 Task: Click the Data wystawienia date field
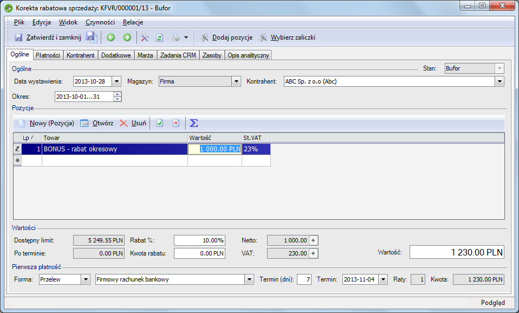click(x=93, y=81)
